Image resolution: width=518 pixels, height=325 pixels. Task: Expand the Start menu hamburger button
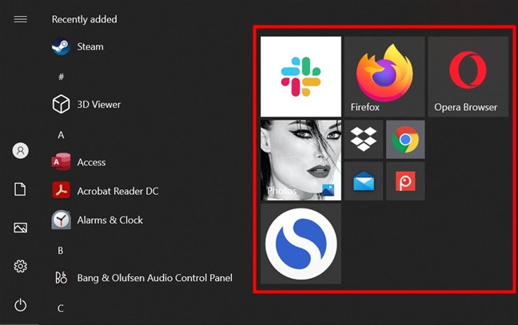[x=21, y=19]
